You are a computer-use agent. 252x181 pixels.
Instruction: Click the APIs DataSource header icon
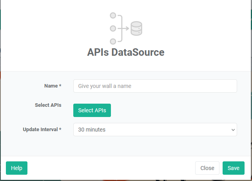pyautogui.click(x=125, y=28)
